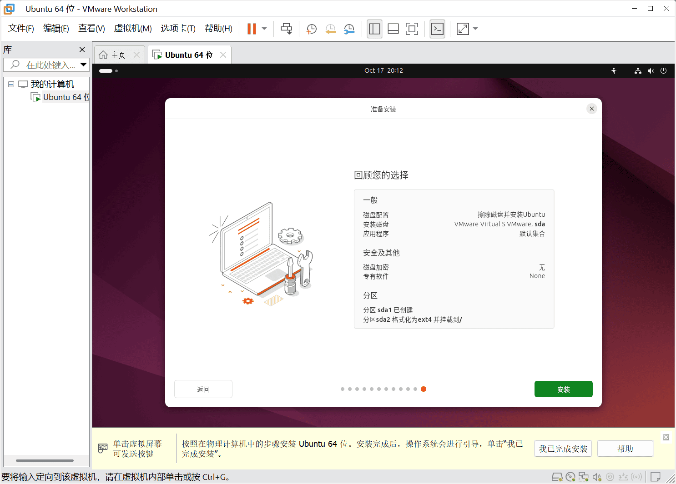Screen dimensions: 676x484
Task: Select Ubuntu 64 位 in the library tree
Action: pyautogui.click(x=66, y=97)
